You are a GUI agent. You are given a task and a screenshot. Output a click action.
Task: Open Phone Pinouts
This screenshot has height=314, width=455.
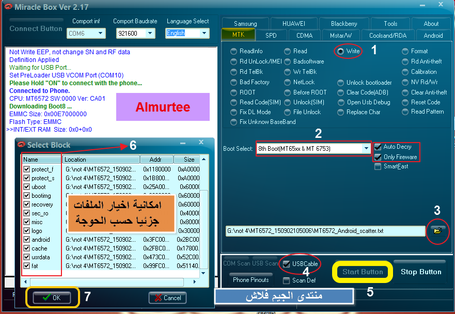pyautogui.click(x=250, y=280)
